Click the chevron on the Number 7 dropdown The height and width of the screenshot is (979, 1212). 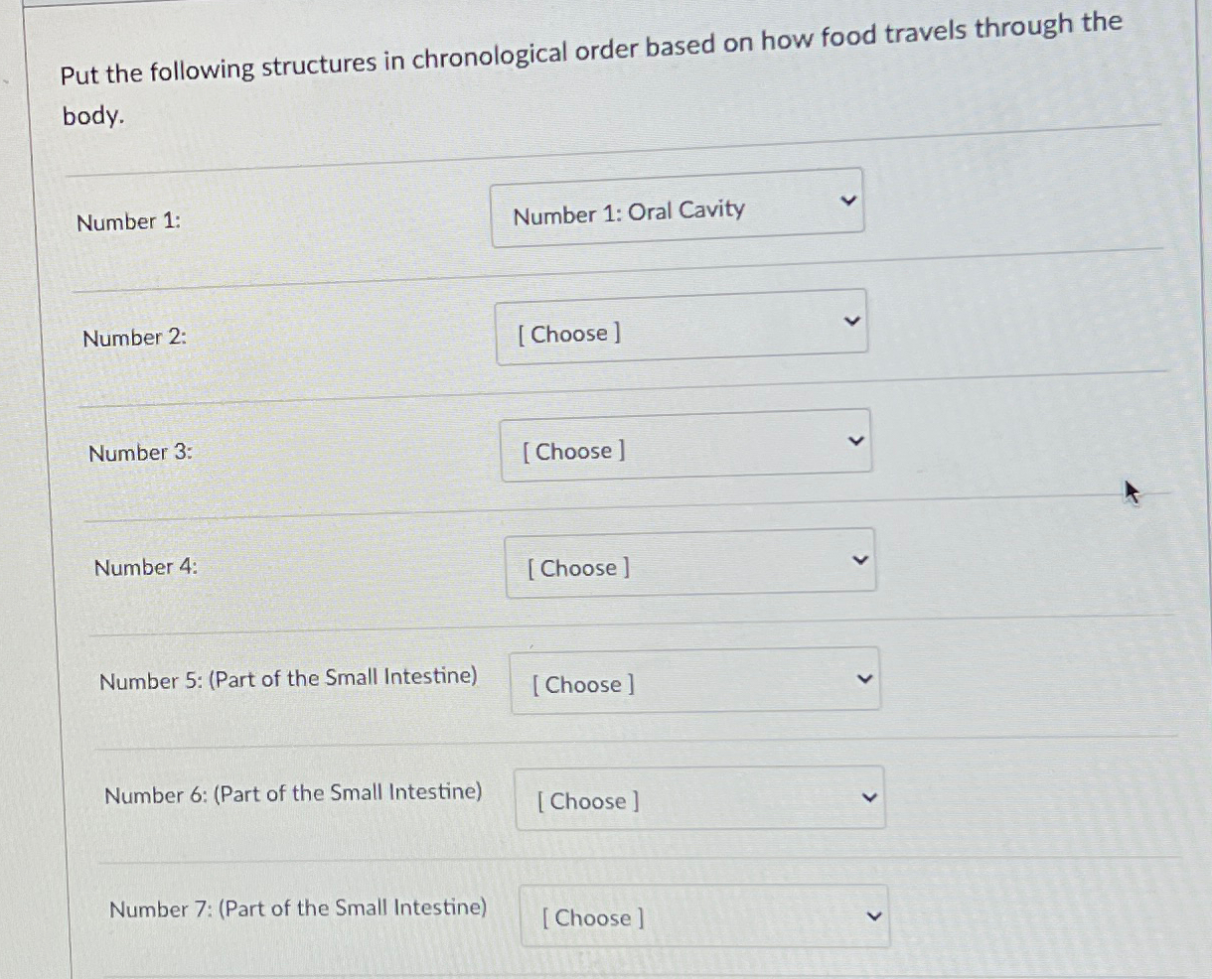click(x=874, y=911)
